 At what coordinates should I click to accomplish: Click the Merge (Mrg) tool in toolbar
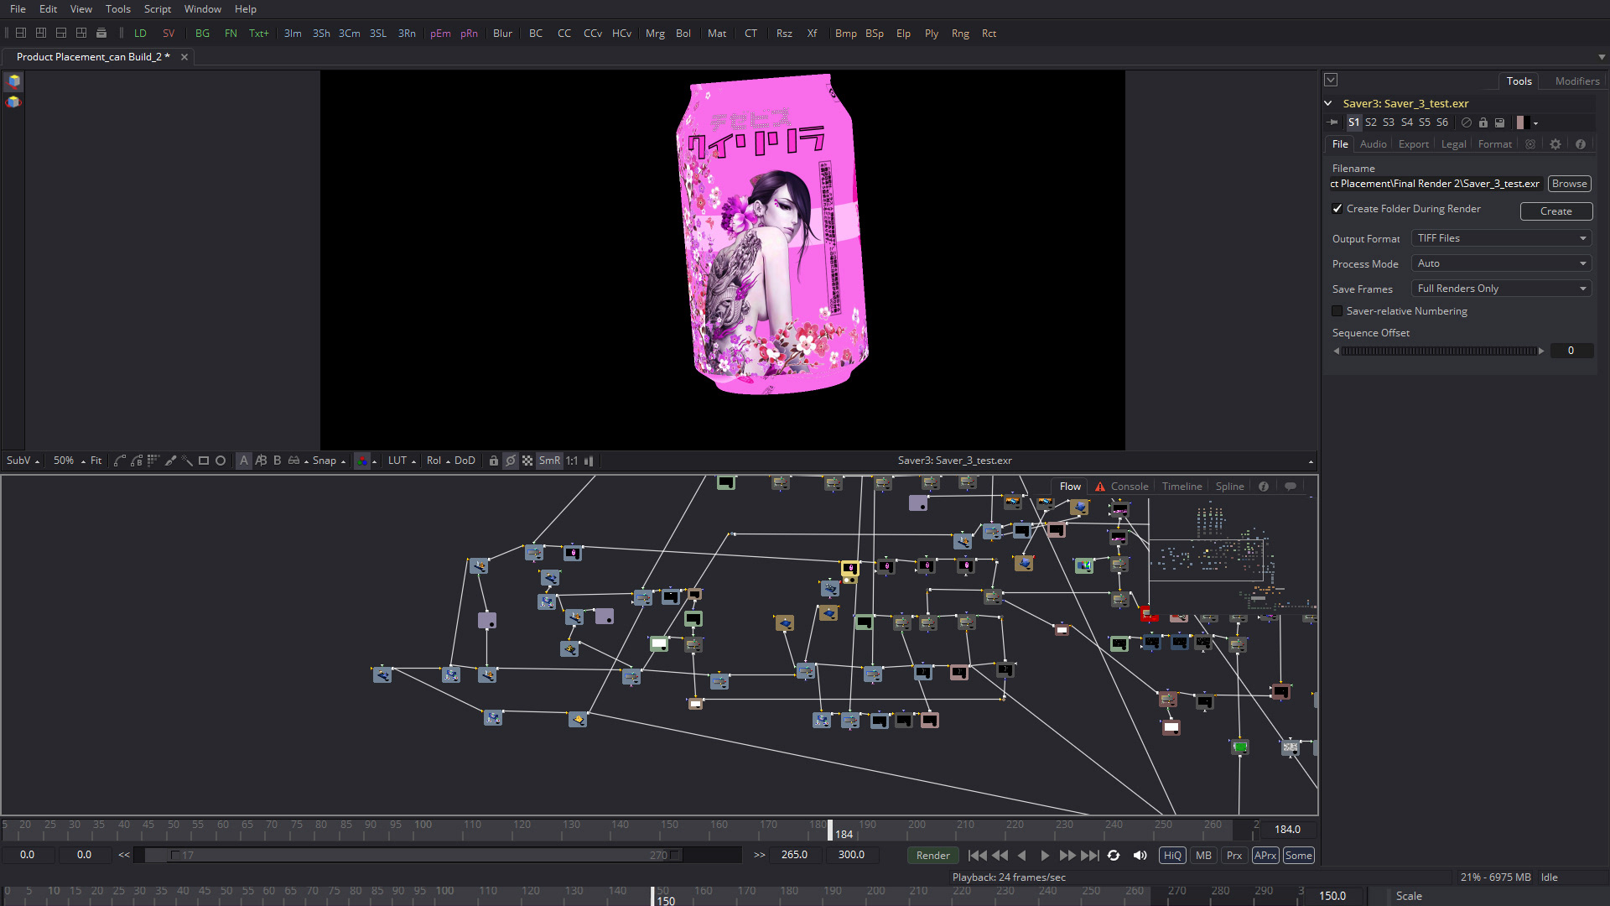click(655, 34)
